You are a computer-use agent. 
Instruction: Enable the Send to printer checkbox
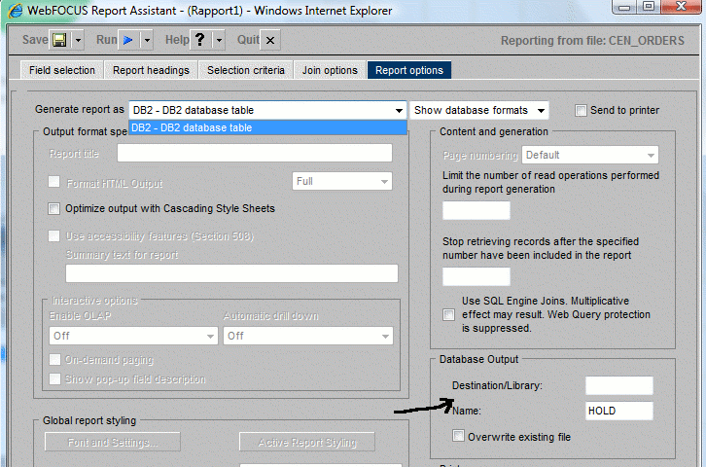click(581, 110)
